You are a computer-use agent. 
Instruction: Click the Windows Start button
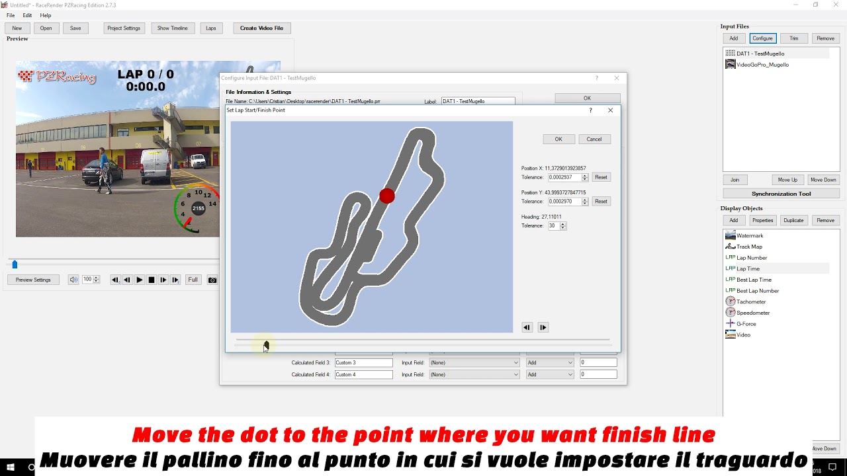[11, 467]
